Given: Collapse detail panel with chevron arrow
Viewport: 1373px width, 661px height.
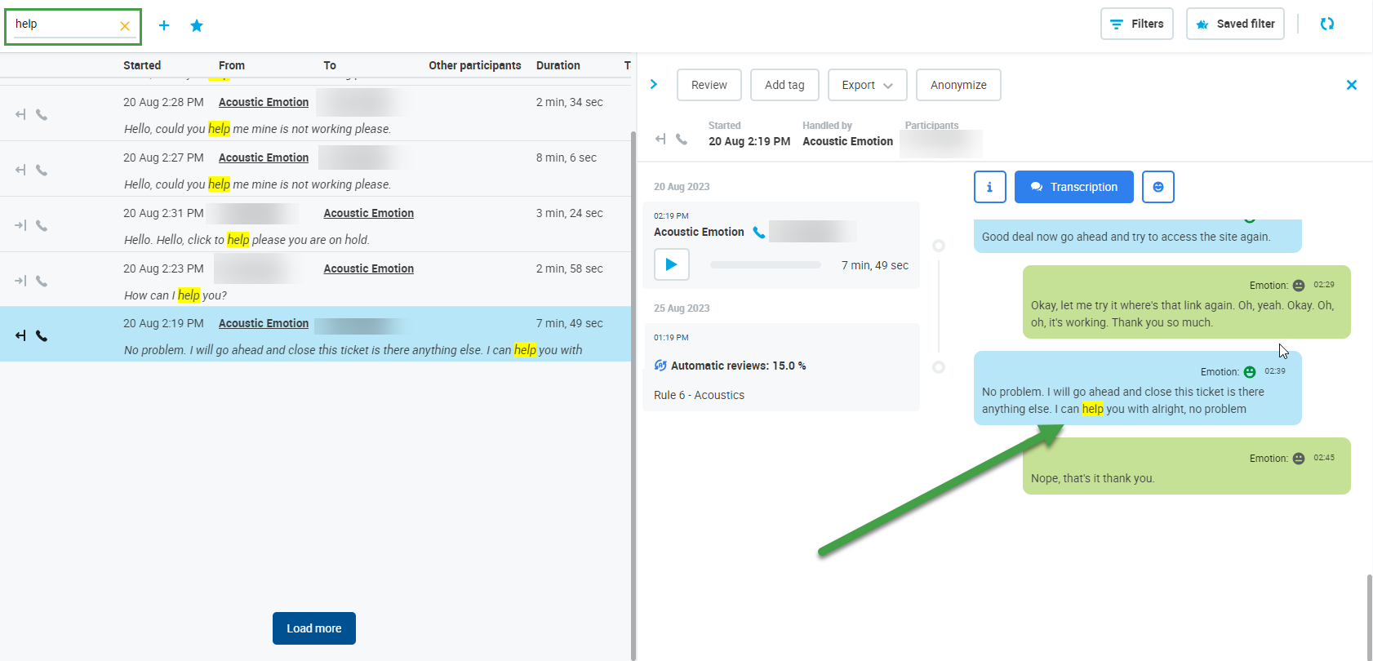Looking at the screenshot, I should tap(653, 84).
